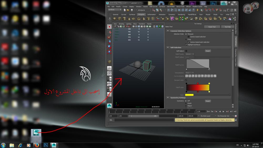This screenshot has width=263, height=148.
Task: Click the New Scene icon on status line
Action: pyautogui.click(x=125, y=10)
